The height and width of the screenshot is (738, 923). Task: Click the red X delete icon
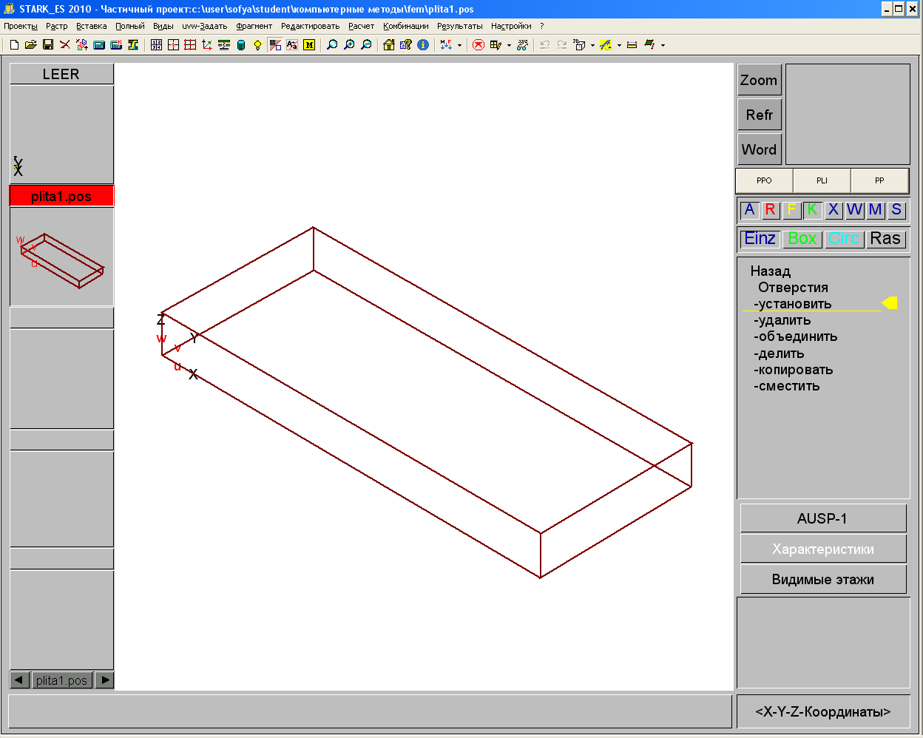(65, 45)
